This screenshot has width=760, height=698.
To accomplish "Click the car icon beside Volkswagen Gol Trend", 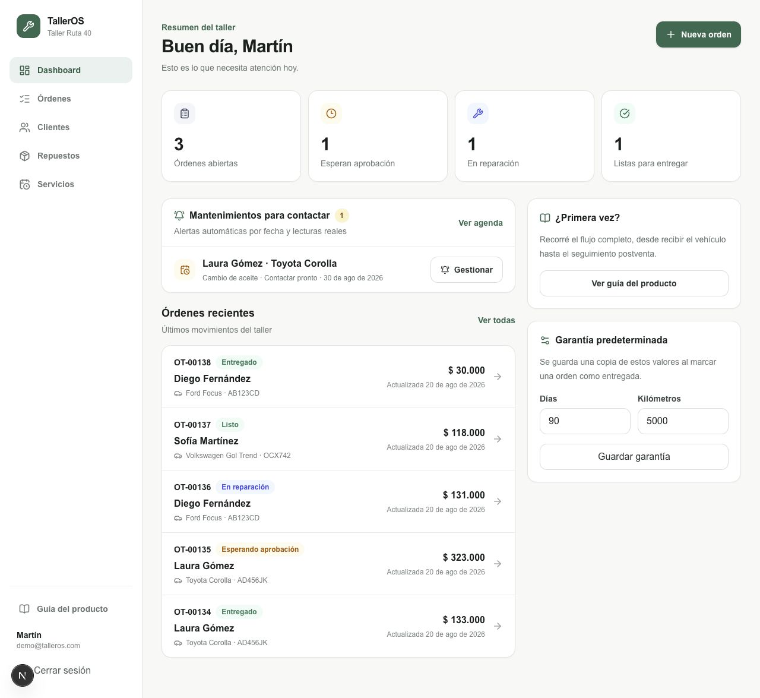I will click(x=178, y=456).
